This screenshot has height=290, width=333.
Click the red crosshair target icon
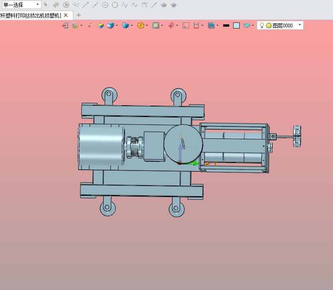tap(171, 26)
